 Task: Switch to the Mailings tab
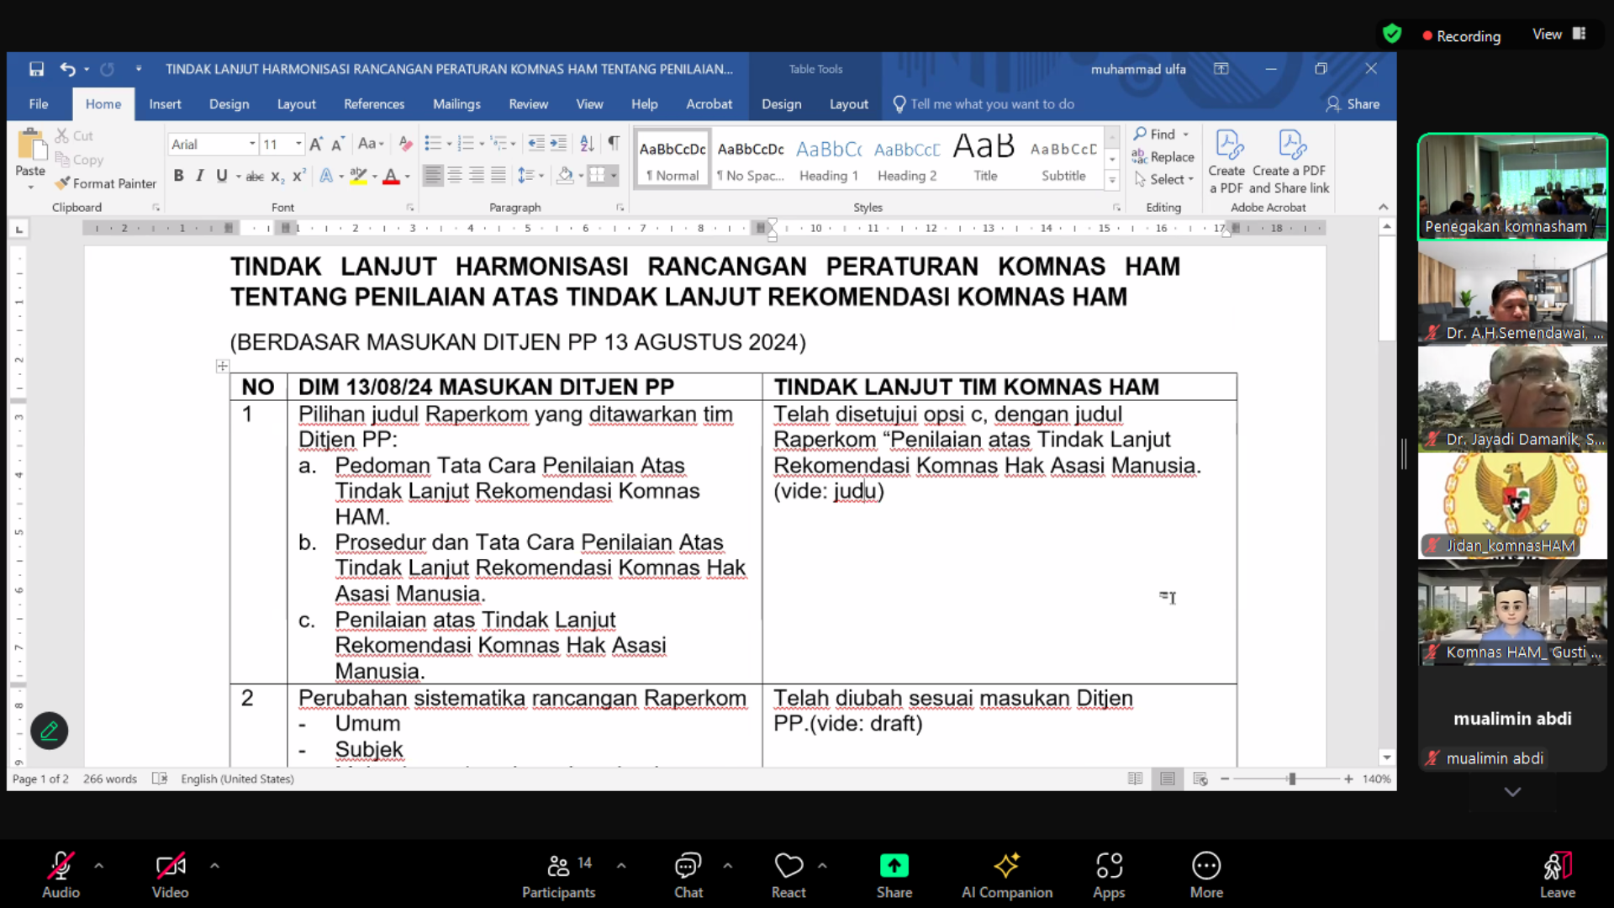[x=456, y=104]
